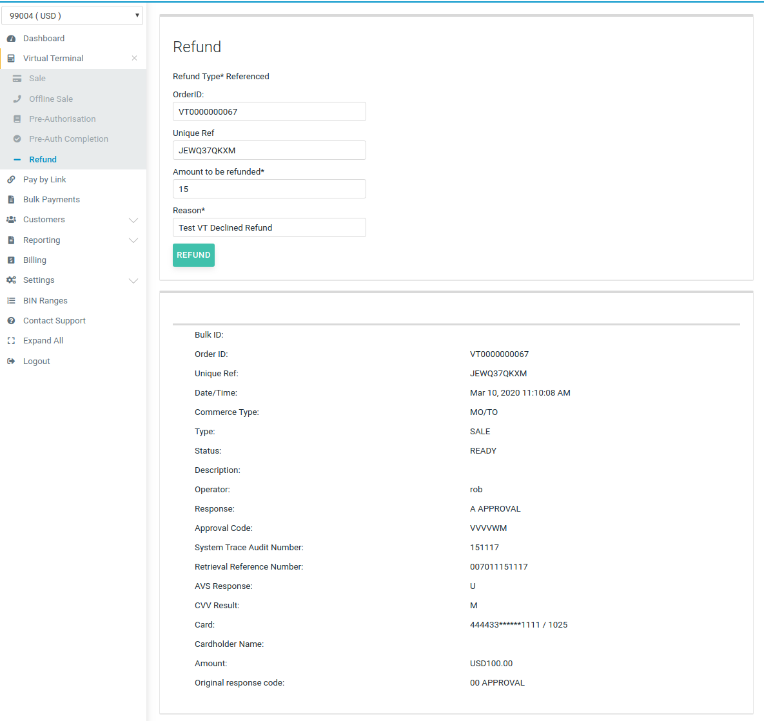Click the Bulk Payments document icon
The height and width of the screenshot is (721, 764).
[11, 200]
